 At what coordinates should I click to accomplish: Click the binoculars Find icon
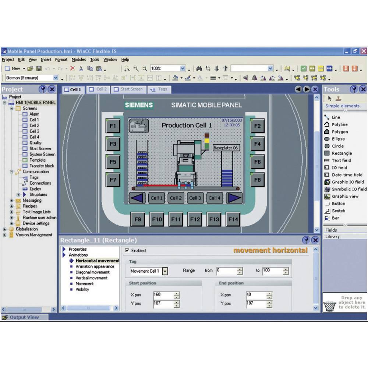(199, 68)
